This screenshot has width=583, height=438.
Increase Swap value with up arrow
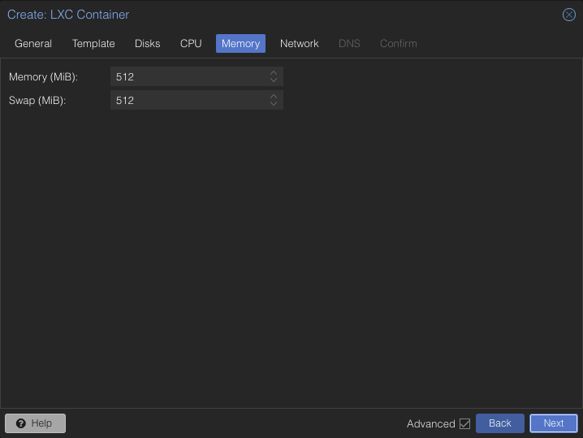(274, 97)
